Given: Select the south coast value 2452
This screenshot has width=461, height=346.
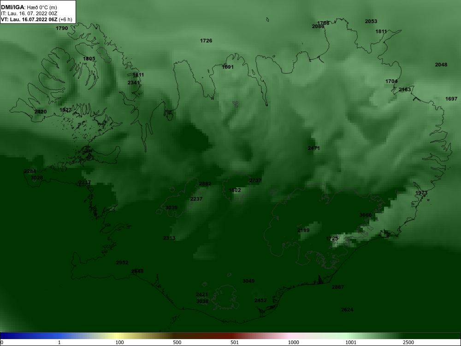Looking at the screenshot, I should point(260,300).
